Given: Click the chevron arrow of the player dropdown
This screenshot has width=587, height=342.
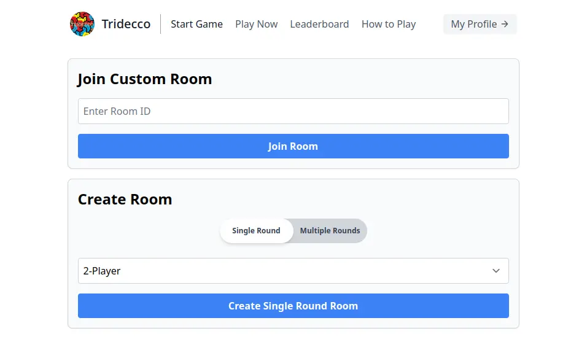Looking at the screenshot, I should click(496, 271).
